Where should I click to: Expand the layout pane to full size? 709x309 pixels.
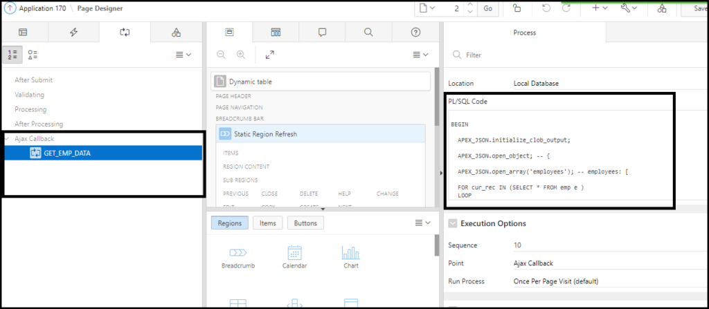(x=270, y=55)
